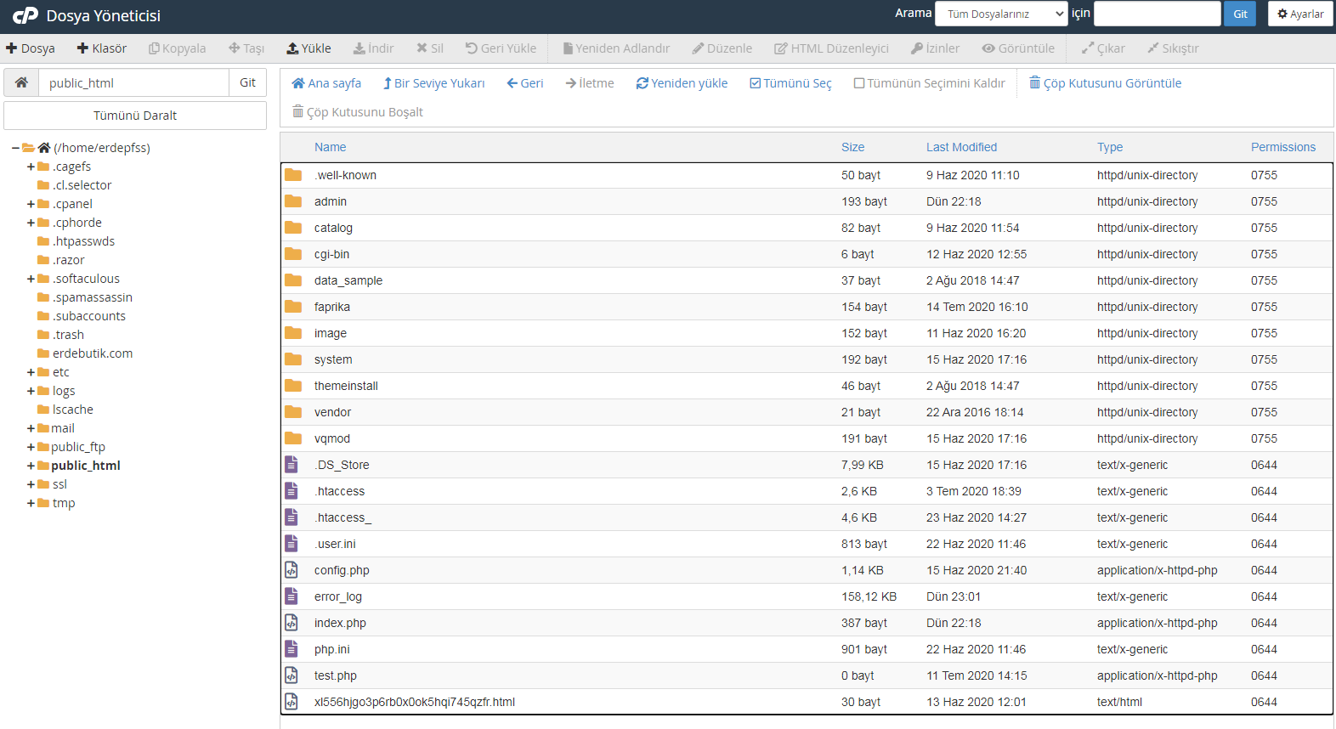Click the php.ini file icon
Viewport: 1336px width, 729px height.
click(292, 649)
